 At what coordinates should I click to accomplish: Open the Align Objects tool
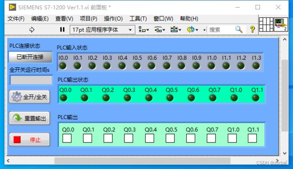click(143, 30)
